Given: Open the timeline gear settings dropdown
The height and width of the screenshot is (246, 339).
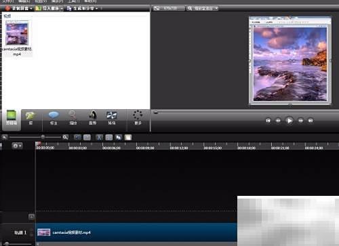Looking at the screenshot, I should click(17, 146).
